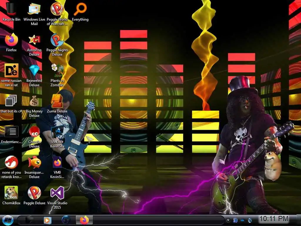Select VM0b0t KevinSite icon

pyautogui.click(x=57, y=137)
